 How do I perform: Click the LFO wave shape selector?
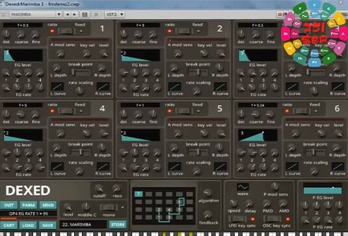pyautogui.click(x=243, y=187)
